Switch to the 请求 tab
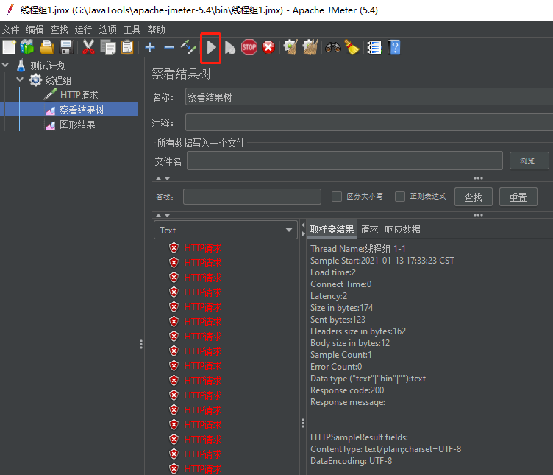Viewport: 553px width, 475px height. coord(369,230)
